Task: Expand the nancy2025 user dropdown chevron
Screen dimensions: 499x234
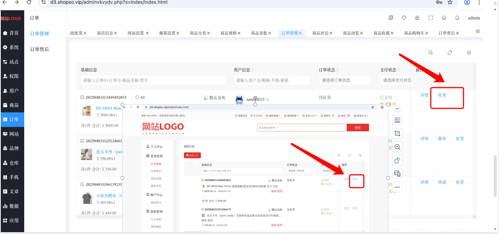Action: (267, 100)
